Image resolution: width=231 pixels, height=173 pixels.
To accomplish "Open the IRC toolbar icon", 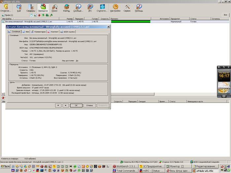I will coord(90,8).
